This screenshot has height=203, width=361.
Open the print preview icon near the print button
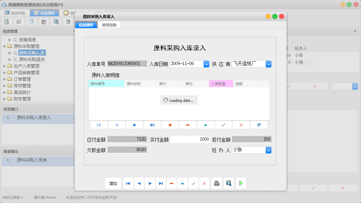point(229,183)
